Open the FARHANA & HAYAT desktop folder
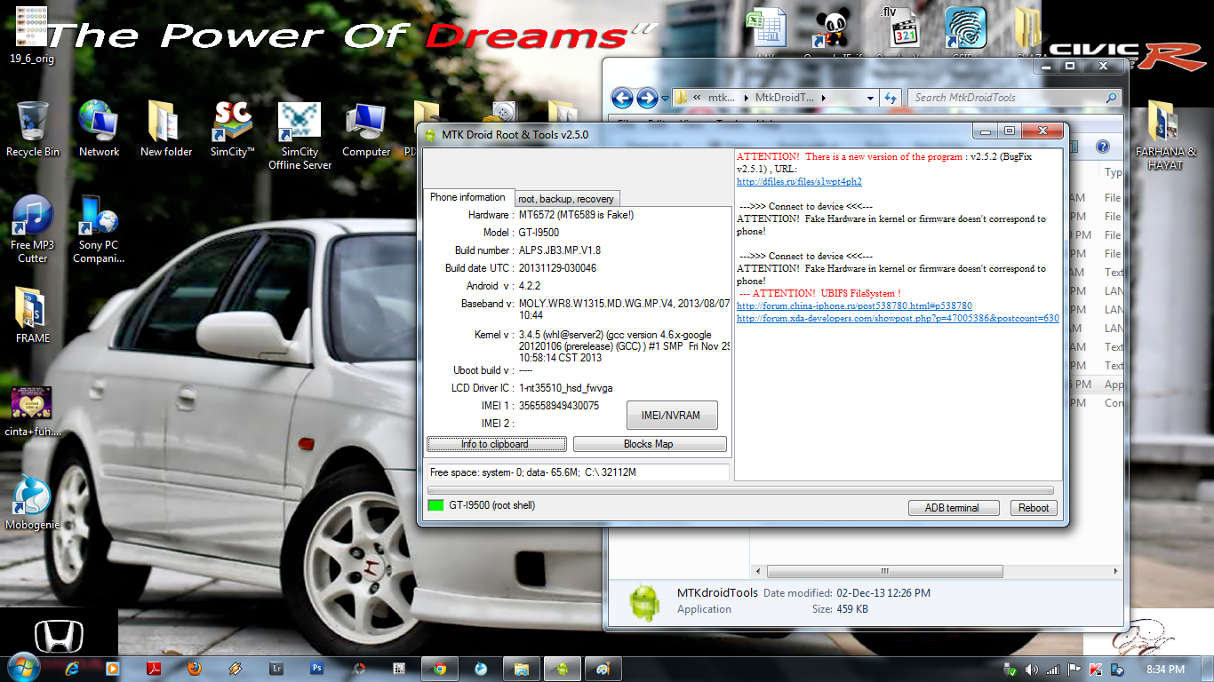This screenshot has height=682, width=1214. pyautogui.click(x=1166, y=134)
